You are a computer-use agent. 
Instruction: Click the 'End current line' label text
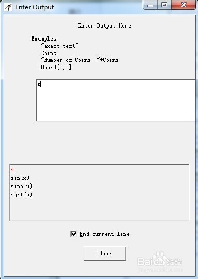click(104, 234)
